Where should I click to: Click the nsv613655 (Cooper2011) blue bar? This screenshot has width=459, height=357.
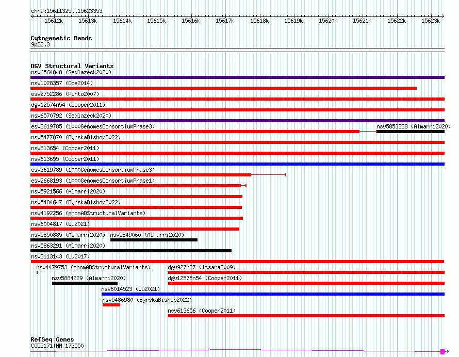point(237,164)
